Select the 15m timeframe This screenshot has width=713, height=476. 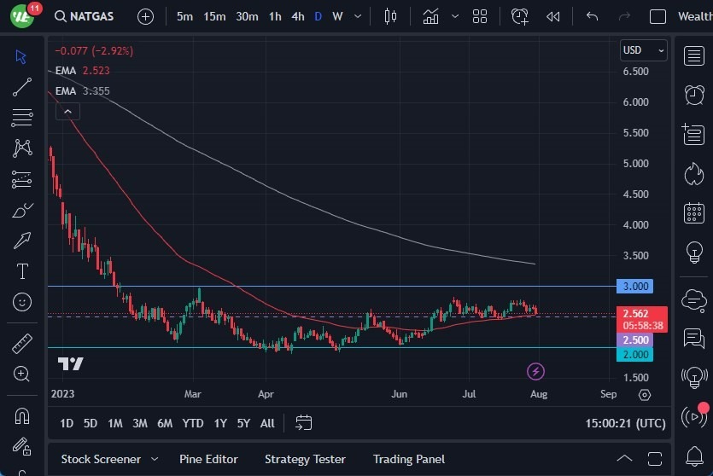pos(214,17)
